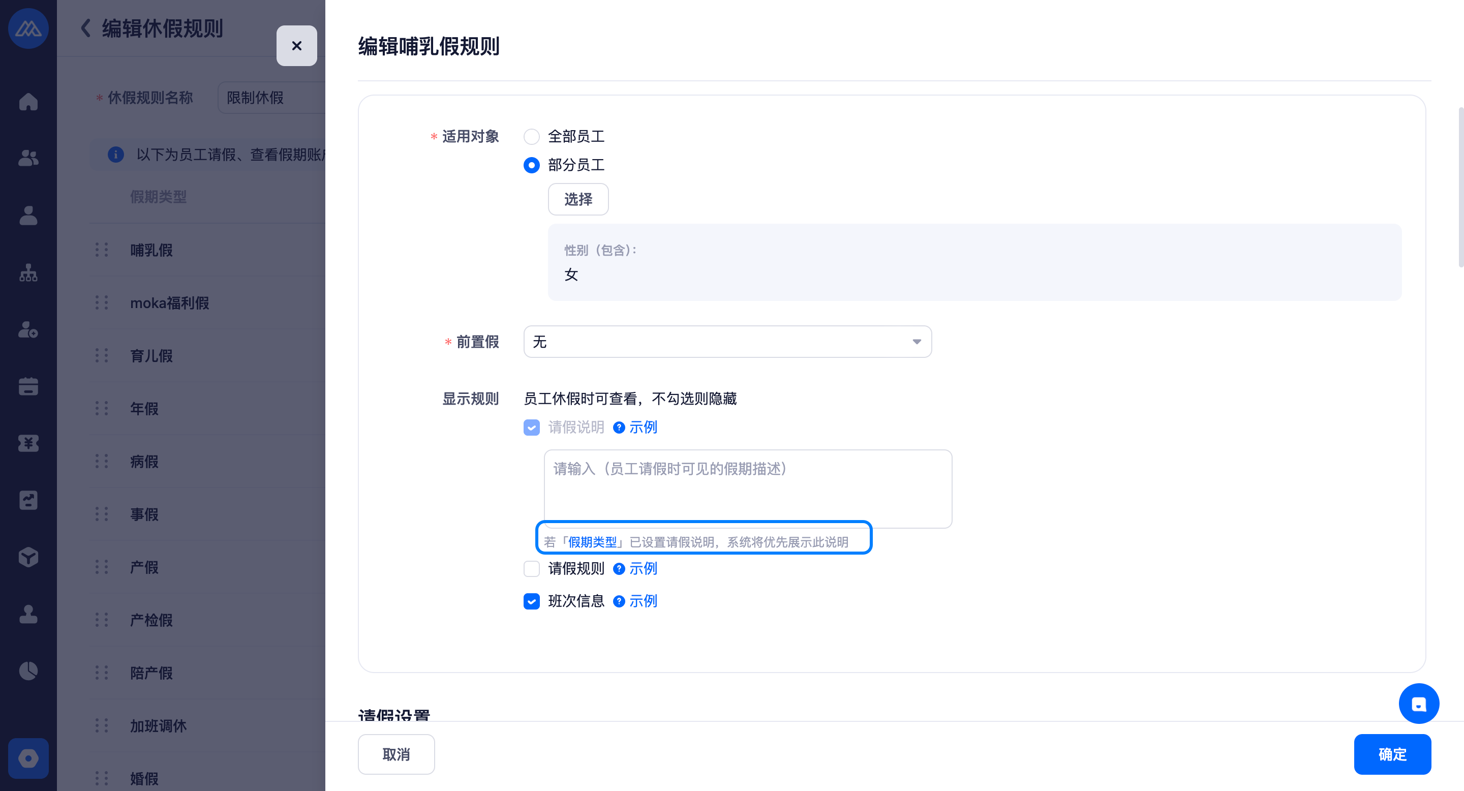Screen dimensions: 1464x791
Task: Click drag handle of 病假 row
Action: (x=102, y=462)
